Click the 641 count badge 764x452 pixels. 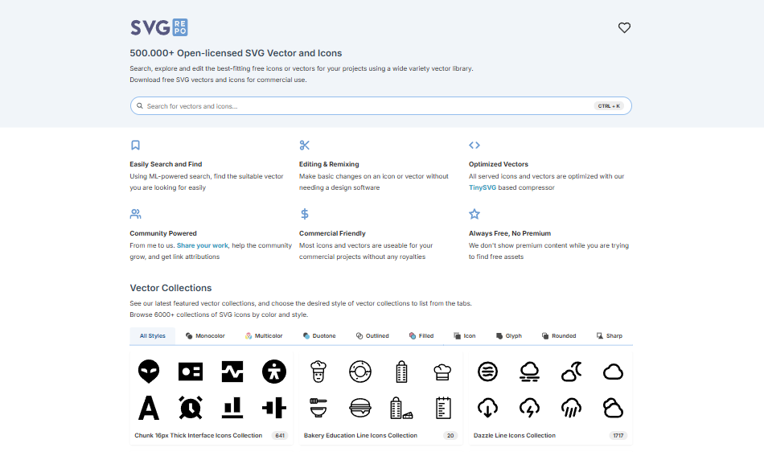280,435
